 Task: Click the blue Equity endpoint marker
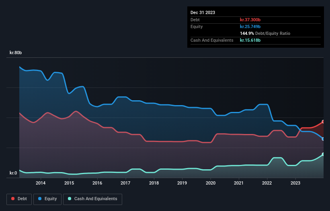pos(323,139)
